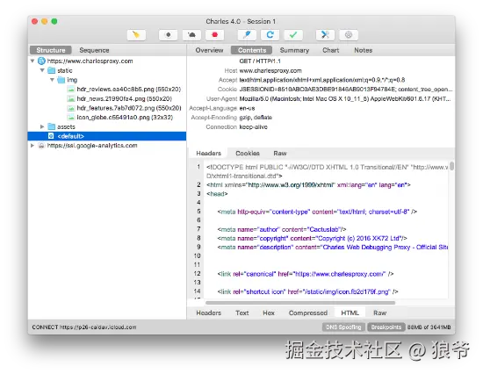Click the User-Agent Mozilla/5.0 header value

[x=345, y=99]
